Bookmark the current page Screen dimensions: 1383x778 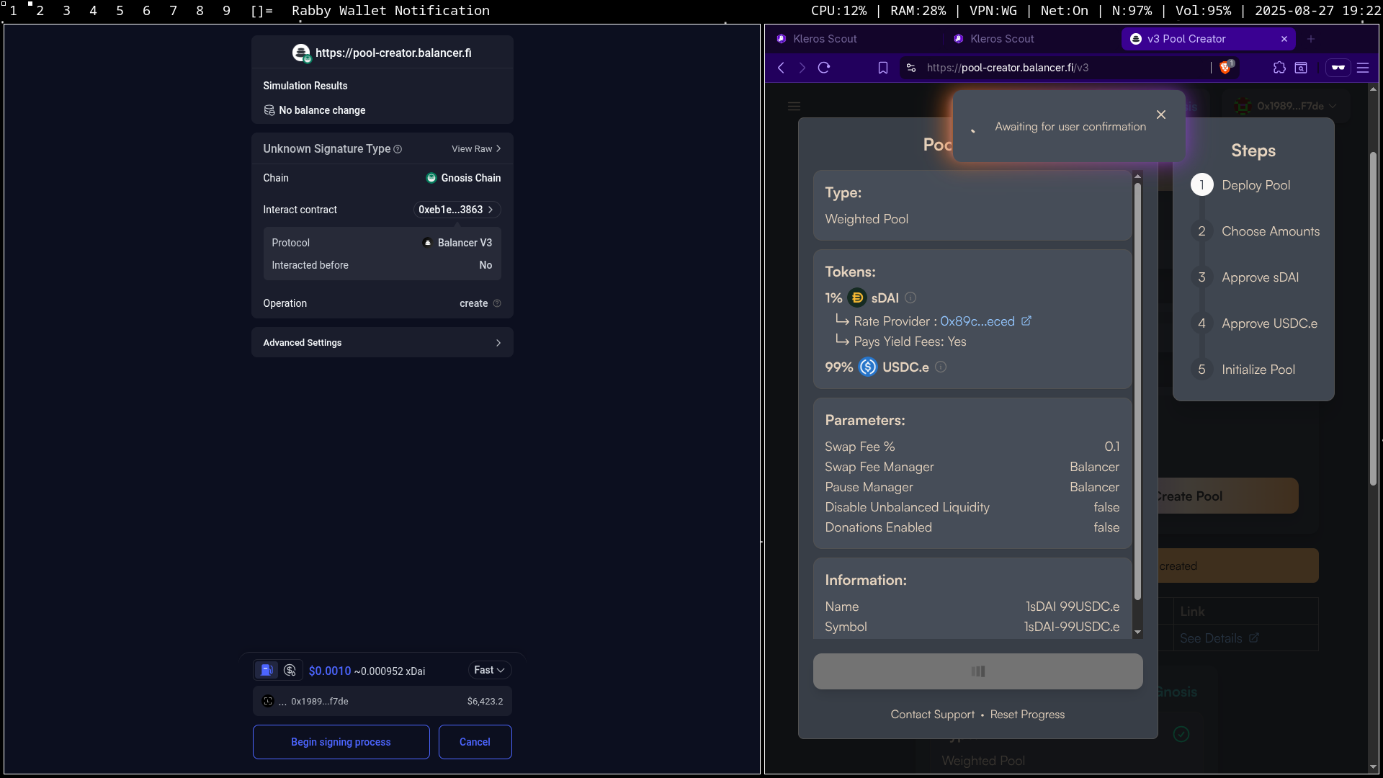(883, 68)
